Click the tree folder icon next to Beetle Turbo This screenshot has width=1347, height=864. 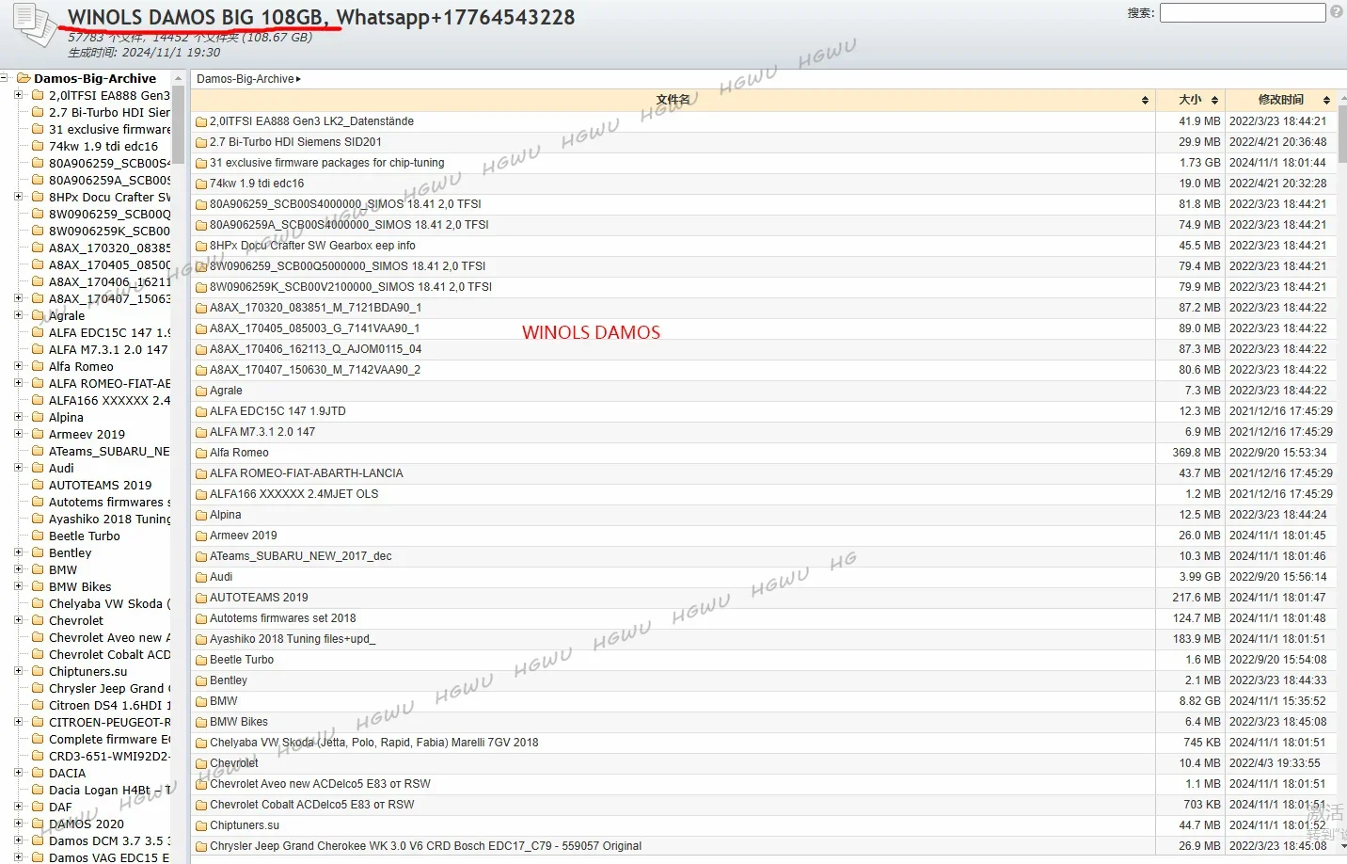pos(39,536)
